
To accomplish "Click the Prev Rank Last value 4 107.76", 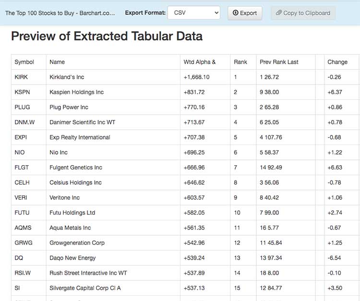I will pyautogui.click(x=271, y=137).
